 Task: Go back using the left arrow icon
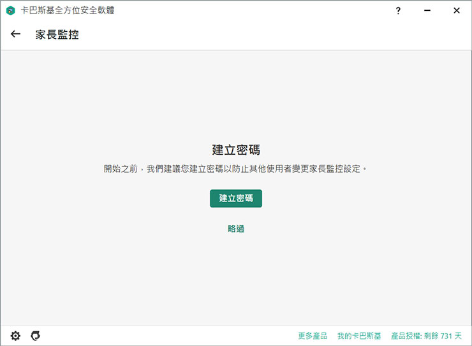[x=15, y=34]
